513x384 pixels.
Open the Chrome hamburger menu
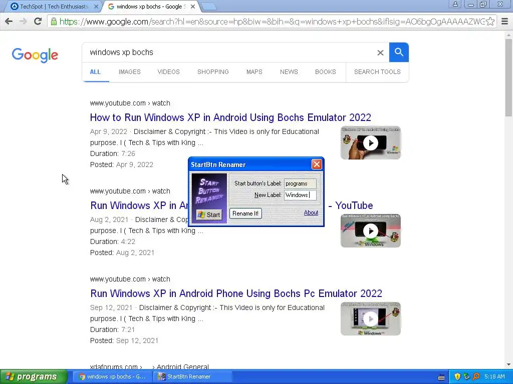pyautogui.click(x=504, y=21)
